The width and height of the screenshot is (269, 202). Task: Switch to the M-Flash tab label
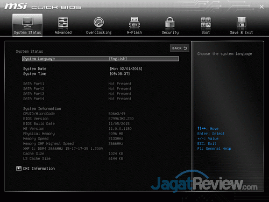(134, 32)
